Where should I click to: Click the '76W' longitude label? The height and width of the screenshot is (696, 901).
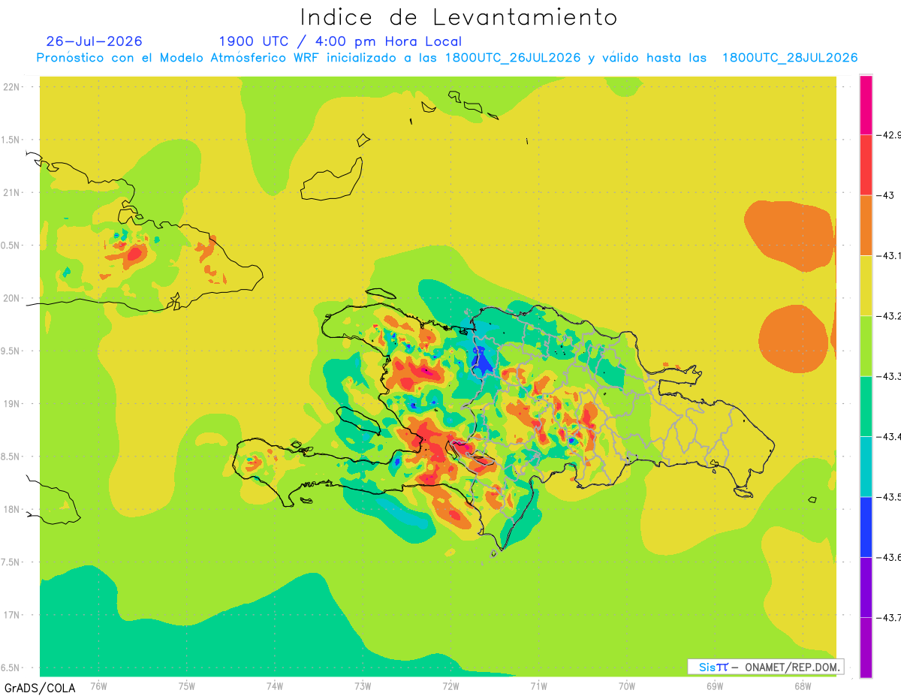(x=98, y=686)
